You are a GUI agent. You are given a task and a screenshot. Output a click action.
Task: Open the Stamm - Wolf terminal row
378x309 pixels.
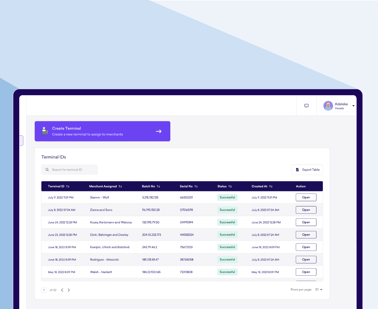click(x=306, y=197)
